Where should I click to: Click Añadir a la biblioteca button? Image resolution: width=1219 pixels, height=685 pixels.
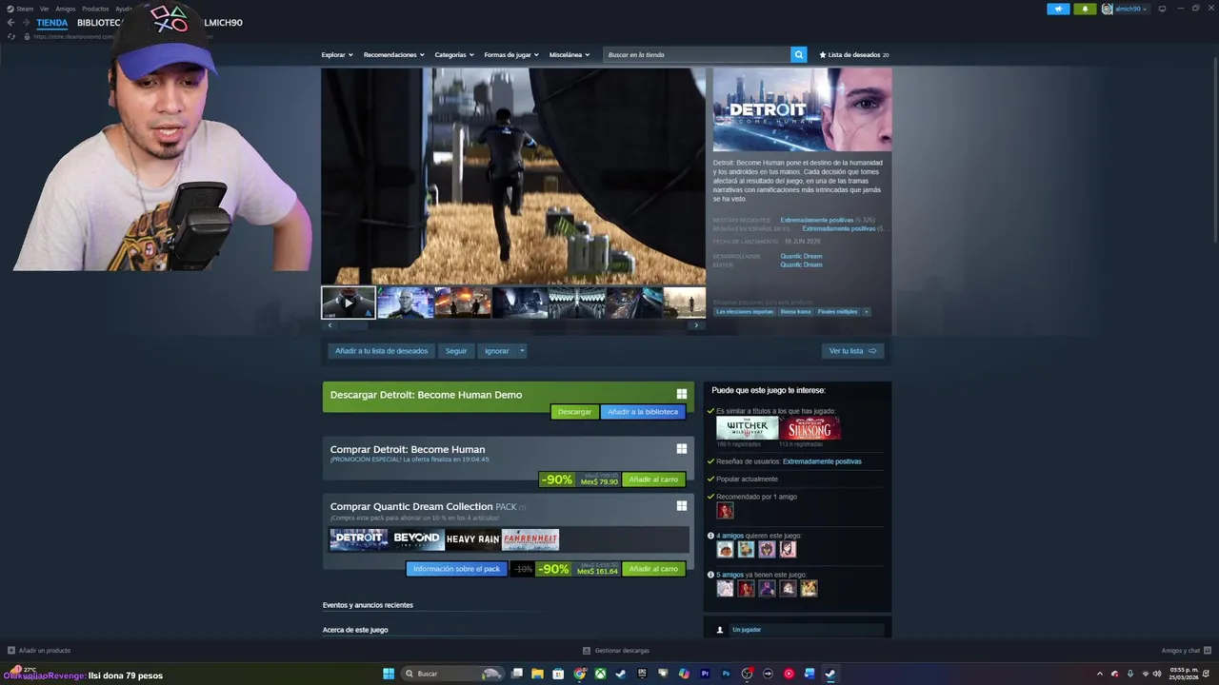[x=643, y=411]
